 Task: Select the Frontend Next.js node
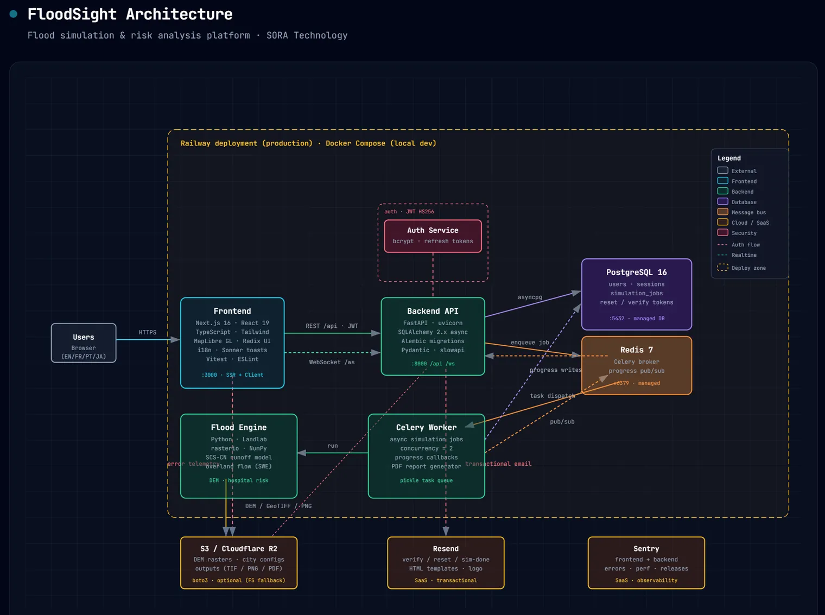tap(232, 343)
